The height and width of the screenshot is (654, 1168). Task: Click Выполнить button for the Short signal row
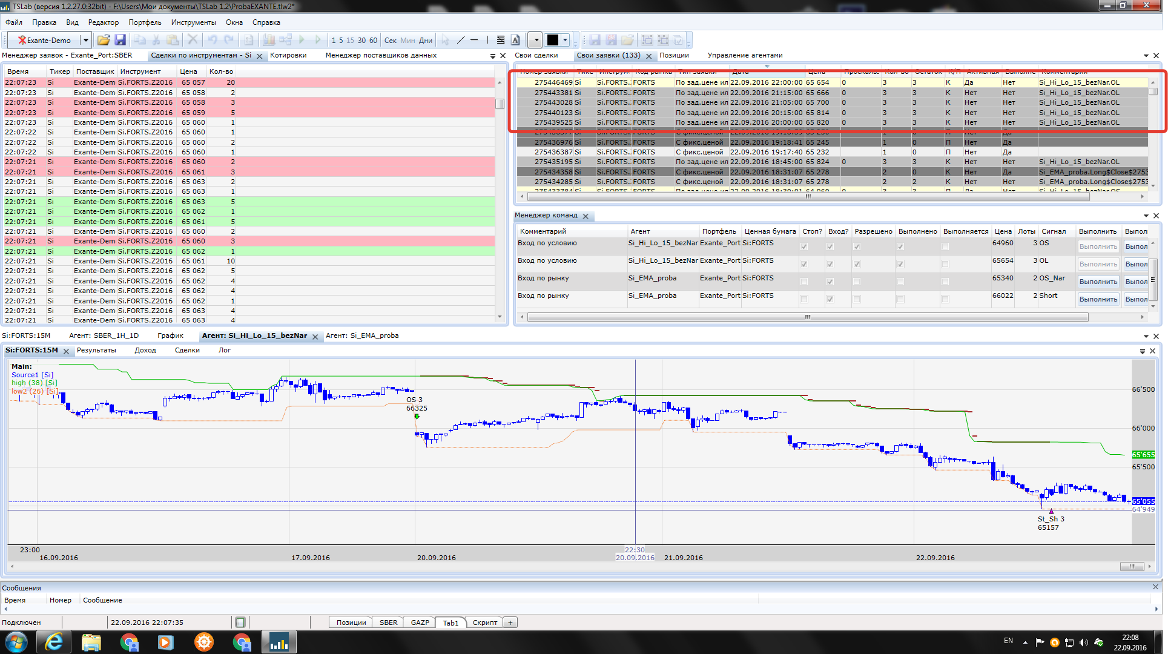[x=1098, y=299]
